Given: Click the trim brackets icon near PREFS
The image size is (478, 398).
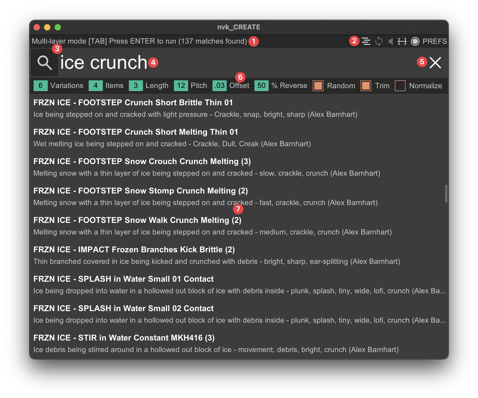Looking at the screenshot, I should click(x=403, y=41).
